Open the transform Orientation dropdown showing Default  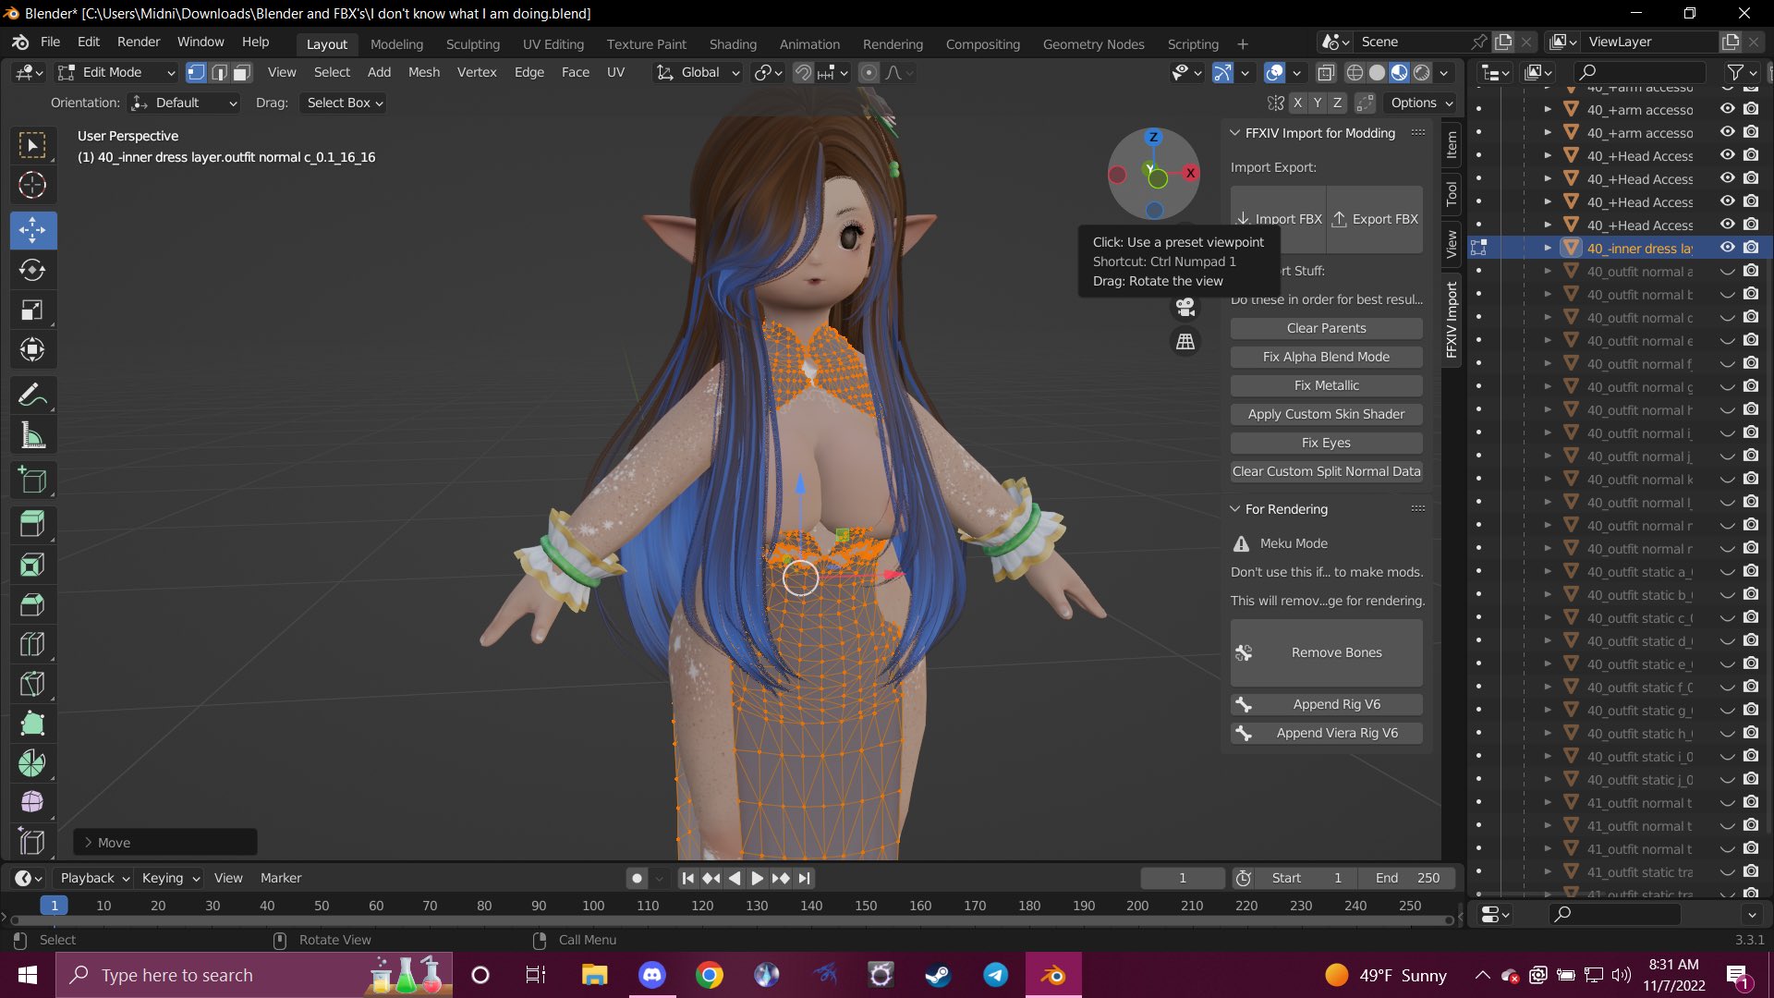(x=184, y=103)
